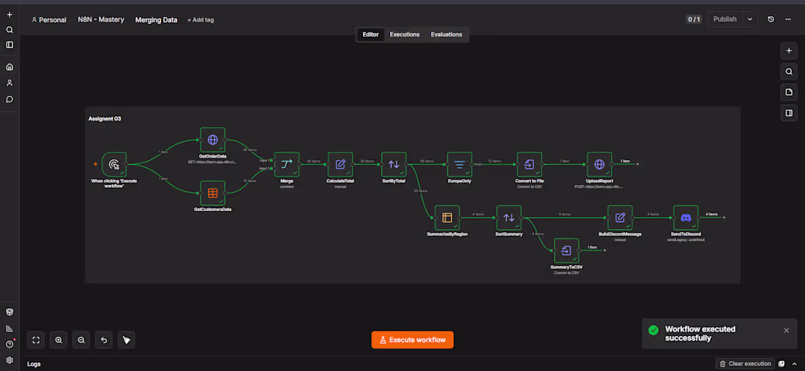Select the GetCustomersData node
805x371 pixels.
(212, 194)
